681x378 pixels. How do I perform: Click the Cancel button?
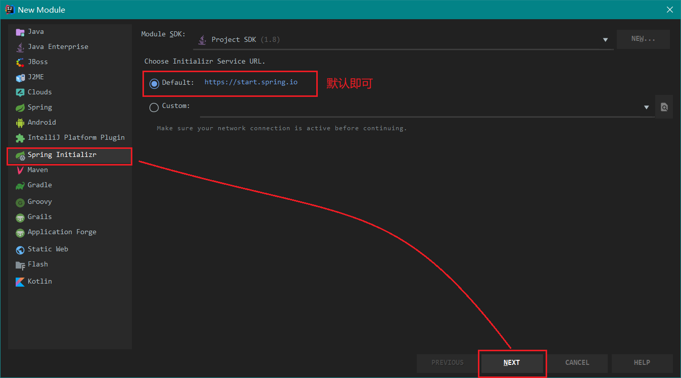(x=577, y=362)
